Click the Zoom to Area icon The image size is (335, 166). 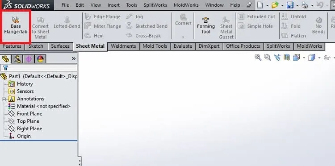click(x=268, y=57)
